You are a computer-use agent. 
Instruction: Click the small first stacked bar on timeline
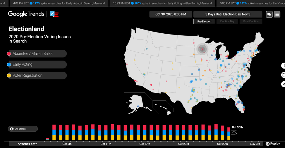coord(47,139)
